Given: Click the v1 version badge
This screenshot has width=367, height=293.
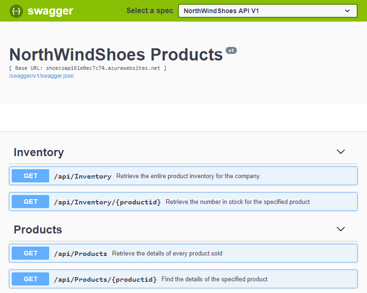Looking at the screenshot, I should pyautogui.click(x=231, y=51).
